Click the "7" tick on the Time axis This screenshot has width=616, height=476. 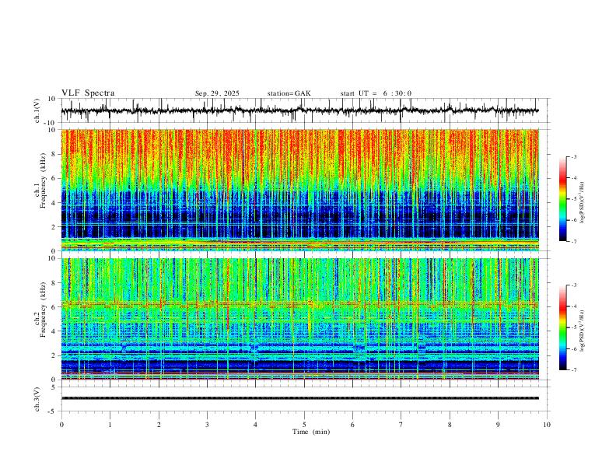click(401, 425)
